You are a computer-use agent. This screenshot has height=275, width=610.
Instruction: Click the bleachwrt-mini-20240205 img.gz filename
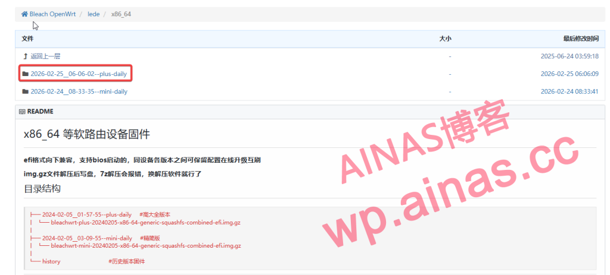coord(146,246)
